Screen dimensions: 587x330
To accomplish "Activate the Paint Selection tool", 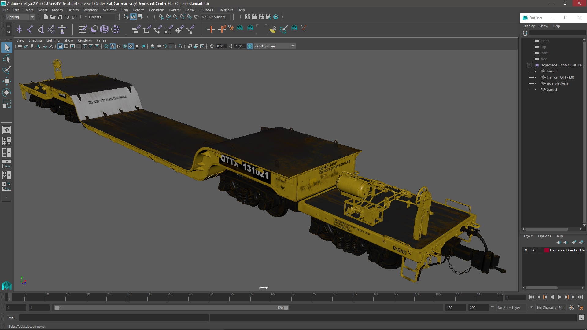I will [6, 70].
